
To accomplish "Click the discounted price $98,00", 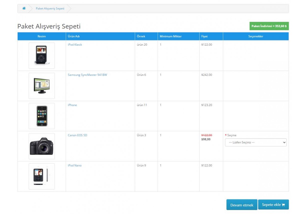I will 206,139.
